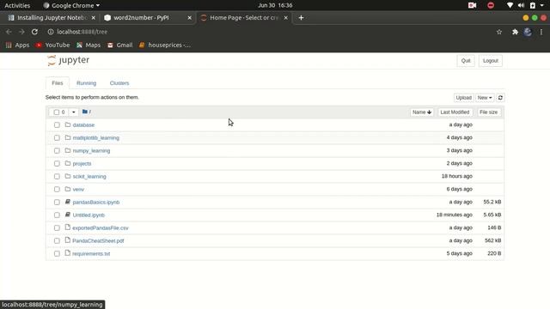Viewport: 550px width, 309px height.
Task: Switch to the Running tab
Action: tap(86, 83)
